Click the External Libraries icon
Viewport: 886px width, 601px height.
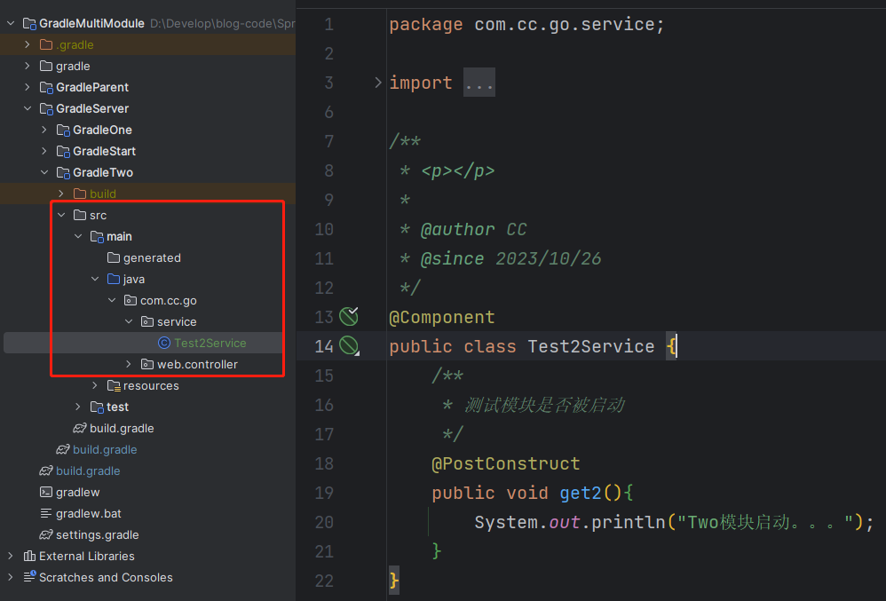(x=29, y=556)
